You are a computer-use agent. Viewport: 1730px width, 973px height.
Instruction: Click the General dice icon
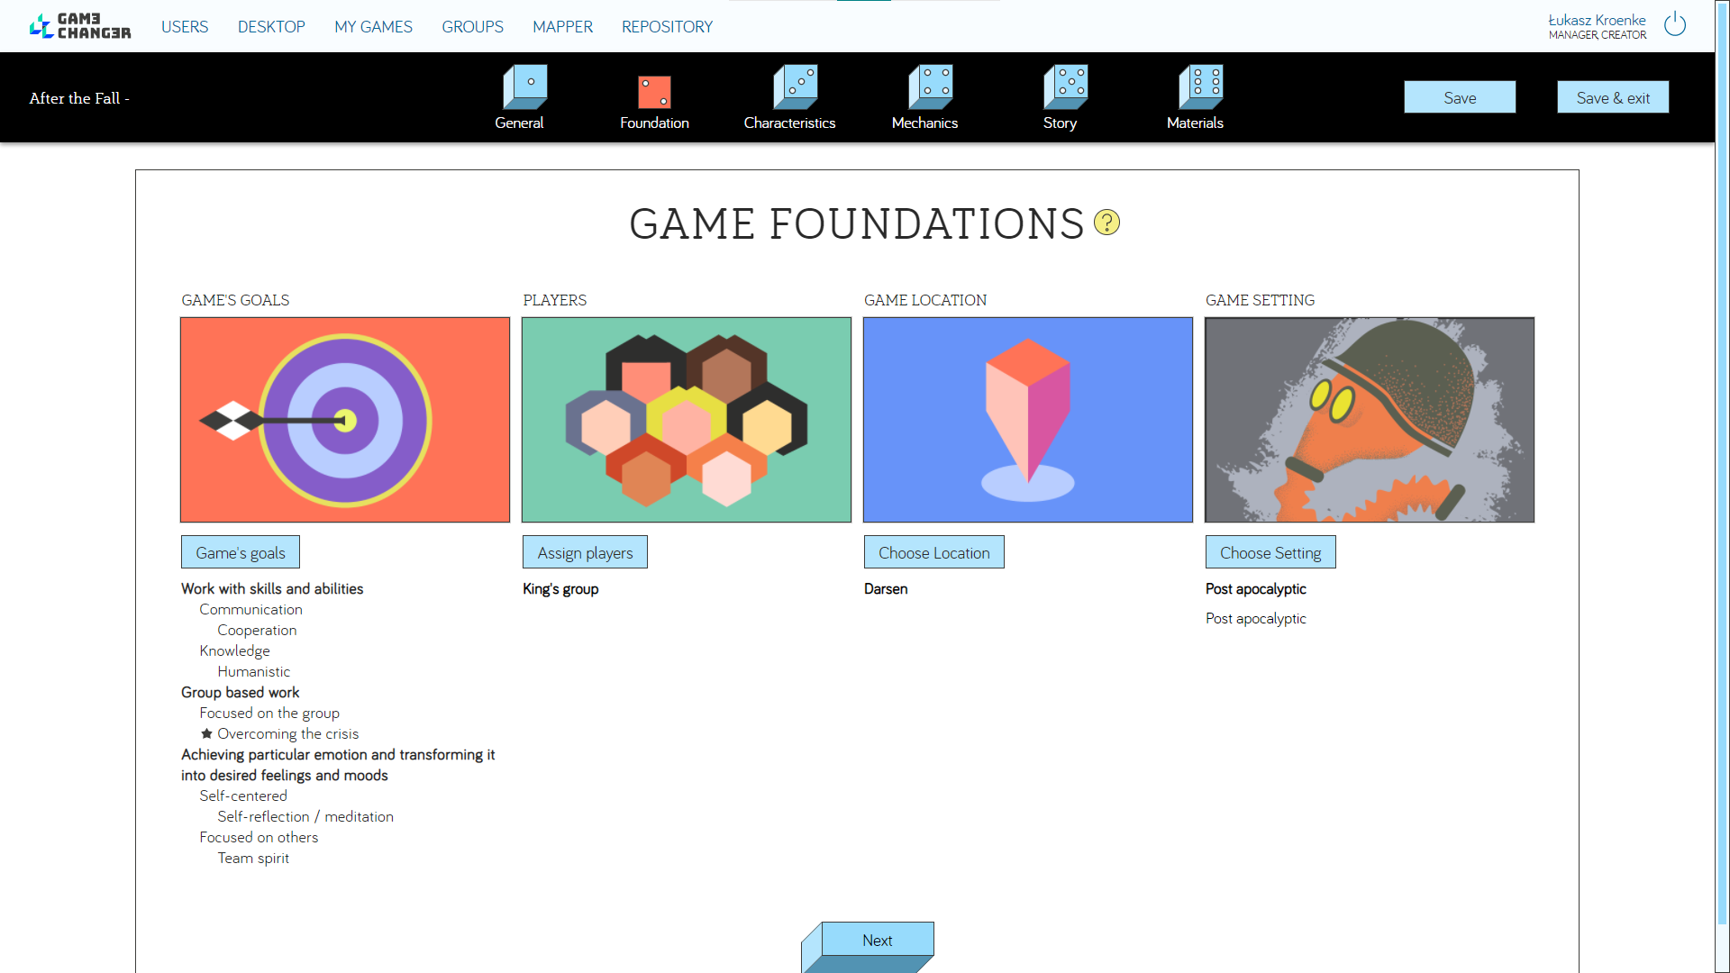click(x=524, y=87)
